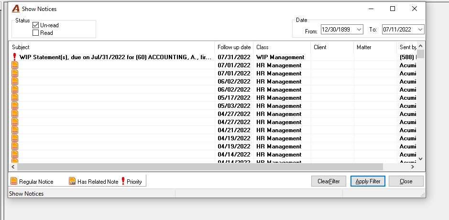Click the 07/31/2022 follow up date cell

pyautogui.click(x=234, y=57)
